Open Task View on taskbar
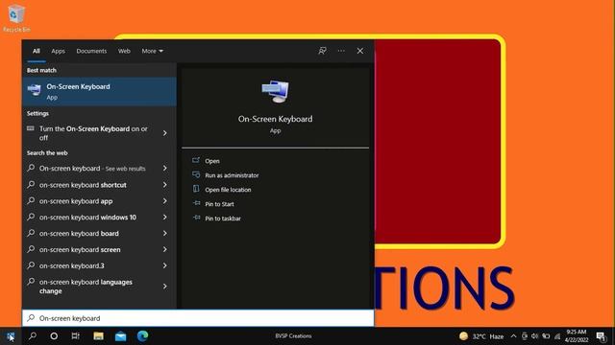Screen dimensions: 615x345 tap(75, 336)
